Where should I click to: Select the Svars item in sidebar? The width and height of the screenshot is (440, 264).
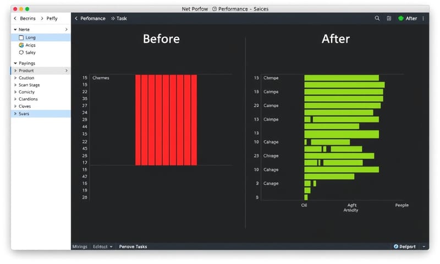24,113
